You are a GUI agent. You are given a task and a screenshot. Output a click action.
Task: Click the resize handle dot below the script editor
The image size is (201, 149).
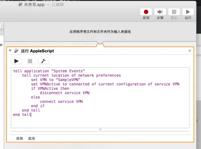coord(100,130)
